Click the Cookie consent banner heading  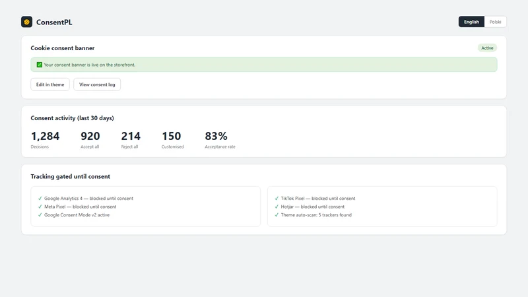63,48
